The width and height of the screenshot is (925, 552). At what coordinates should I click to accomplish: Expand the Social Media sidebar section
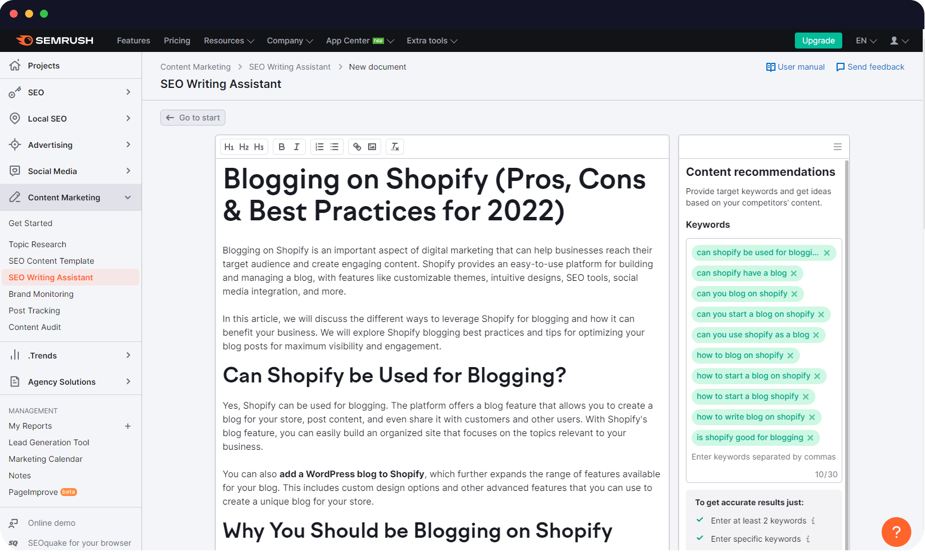(128, 171)
